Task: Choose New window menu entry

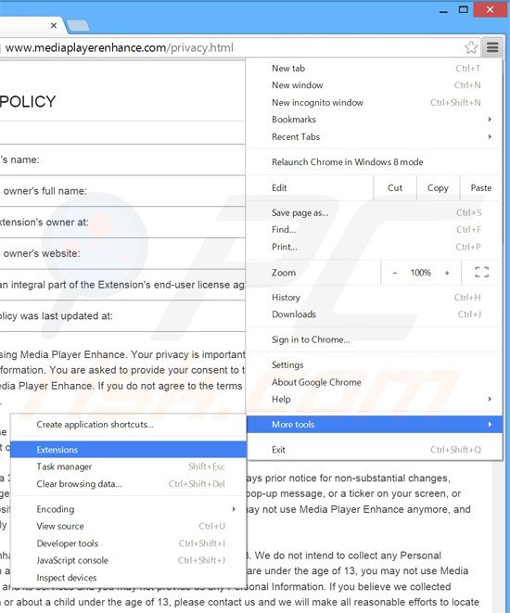Action: click(x=375, y=85)
